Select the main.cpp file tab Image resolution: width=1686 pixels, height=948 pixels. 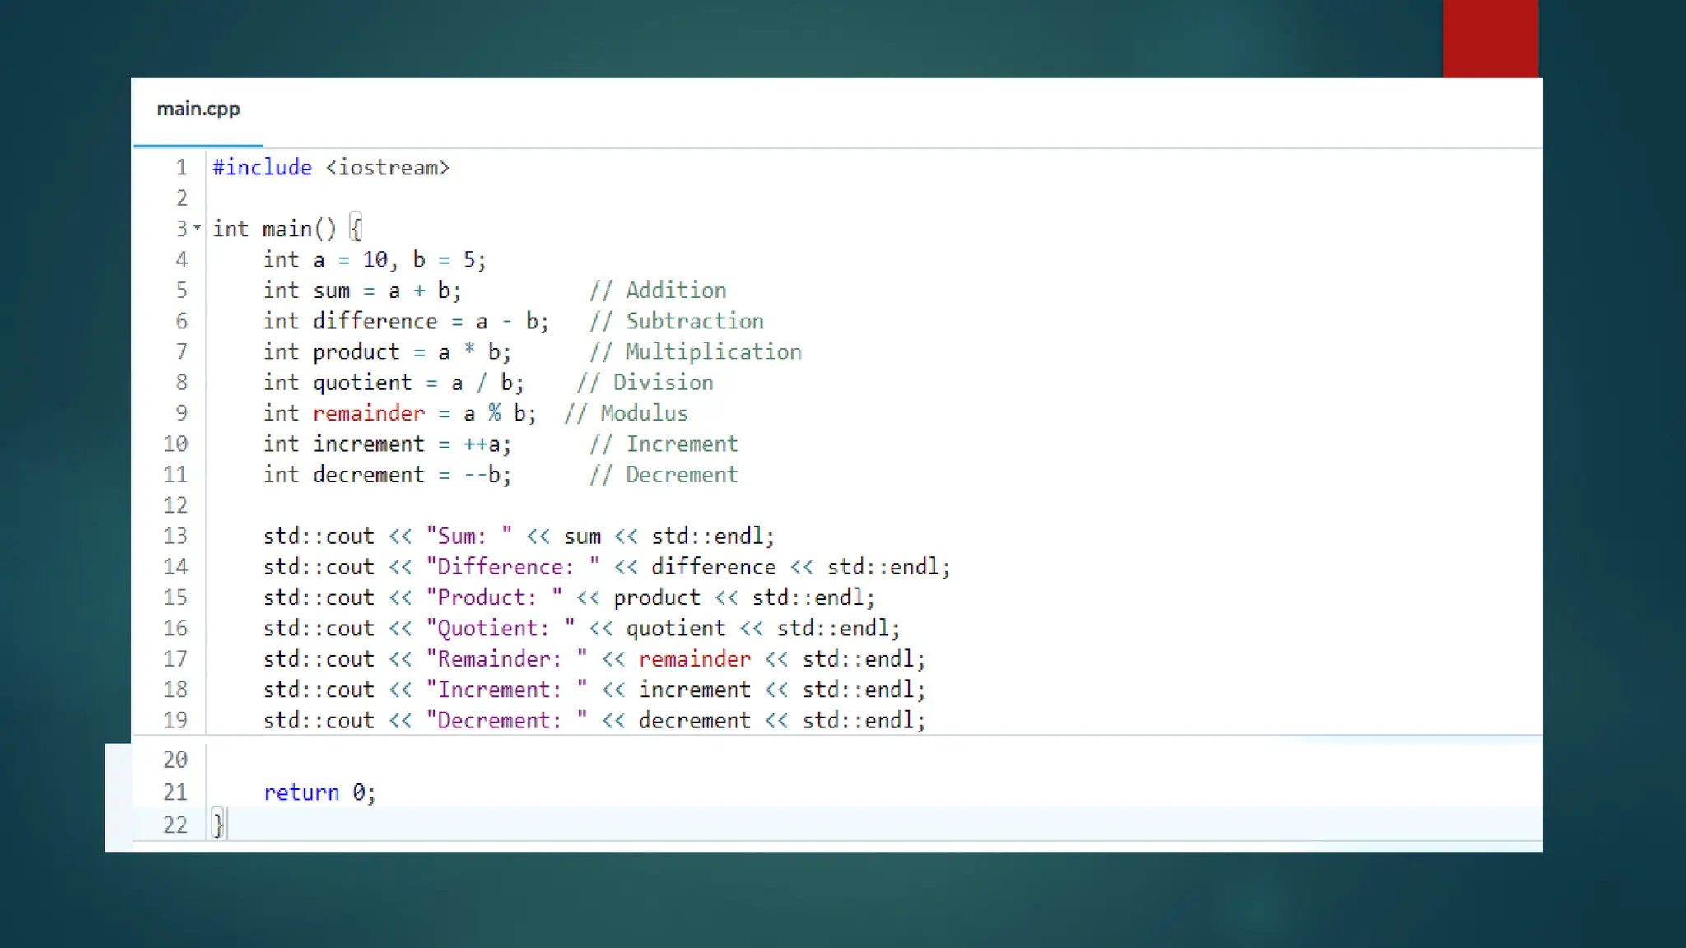198,109
